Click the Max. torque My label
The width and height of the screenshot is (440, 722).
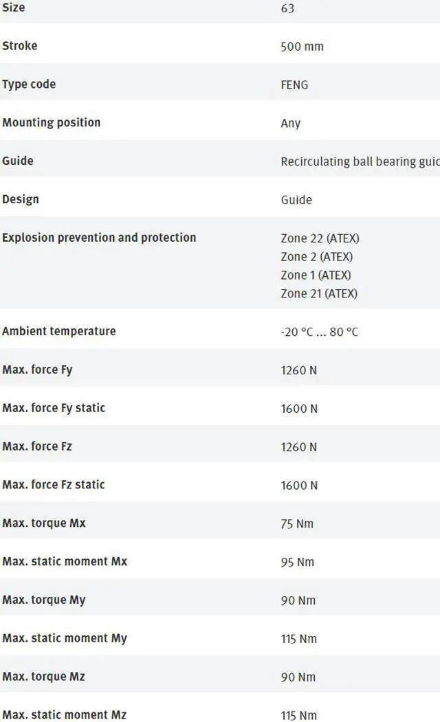(x=44, y=600)
